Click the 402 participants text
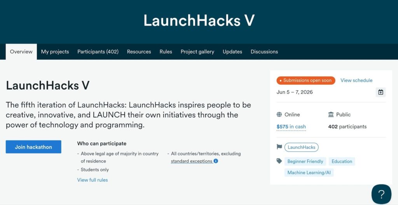398x205 pixels. (x=347, y=127)
